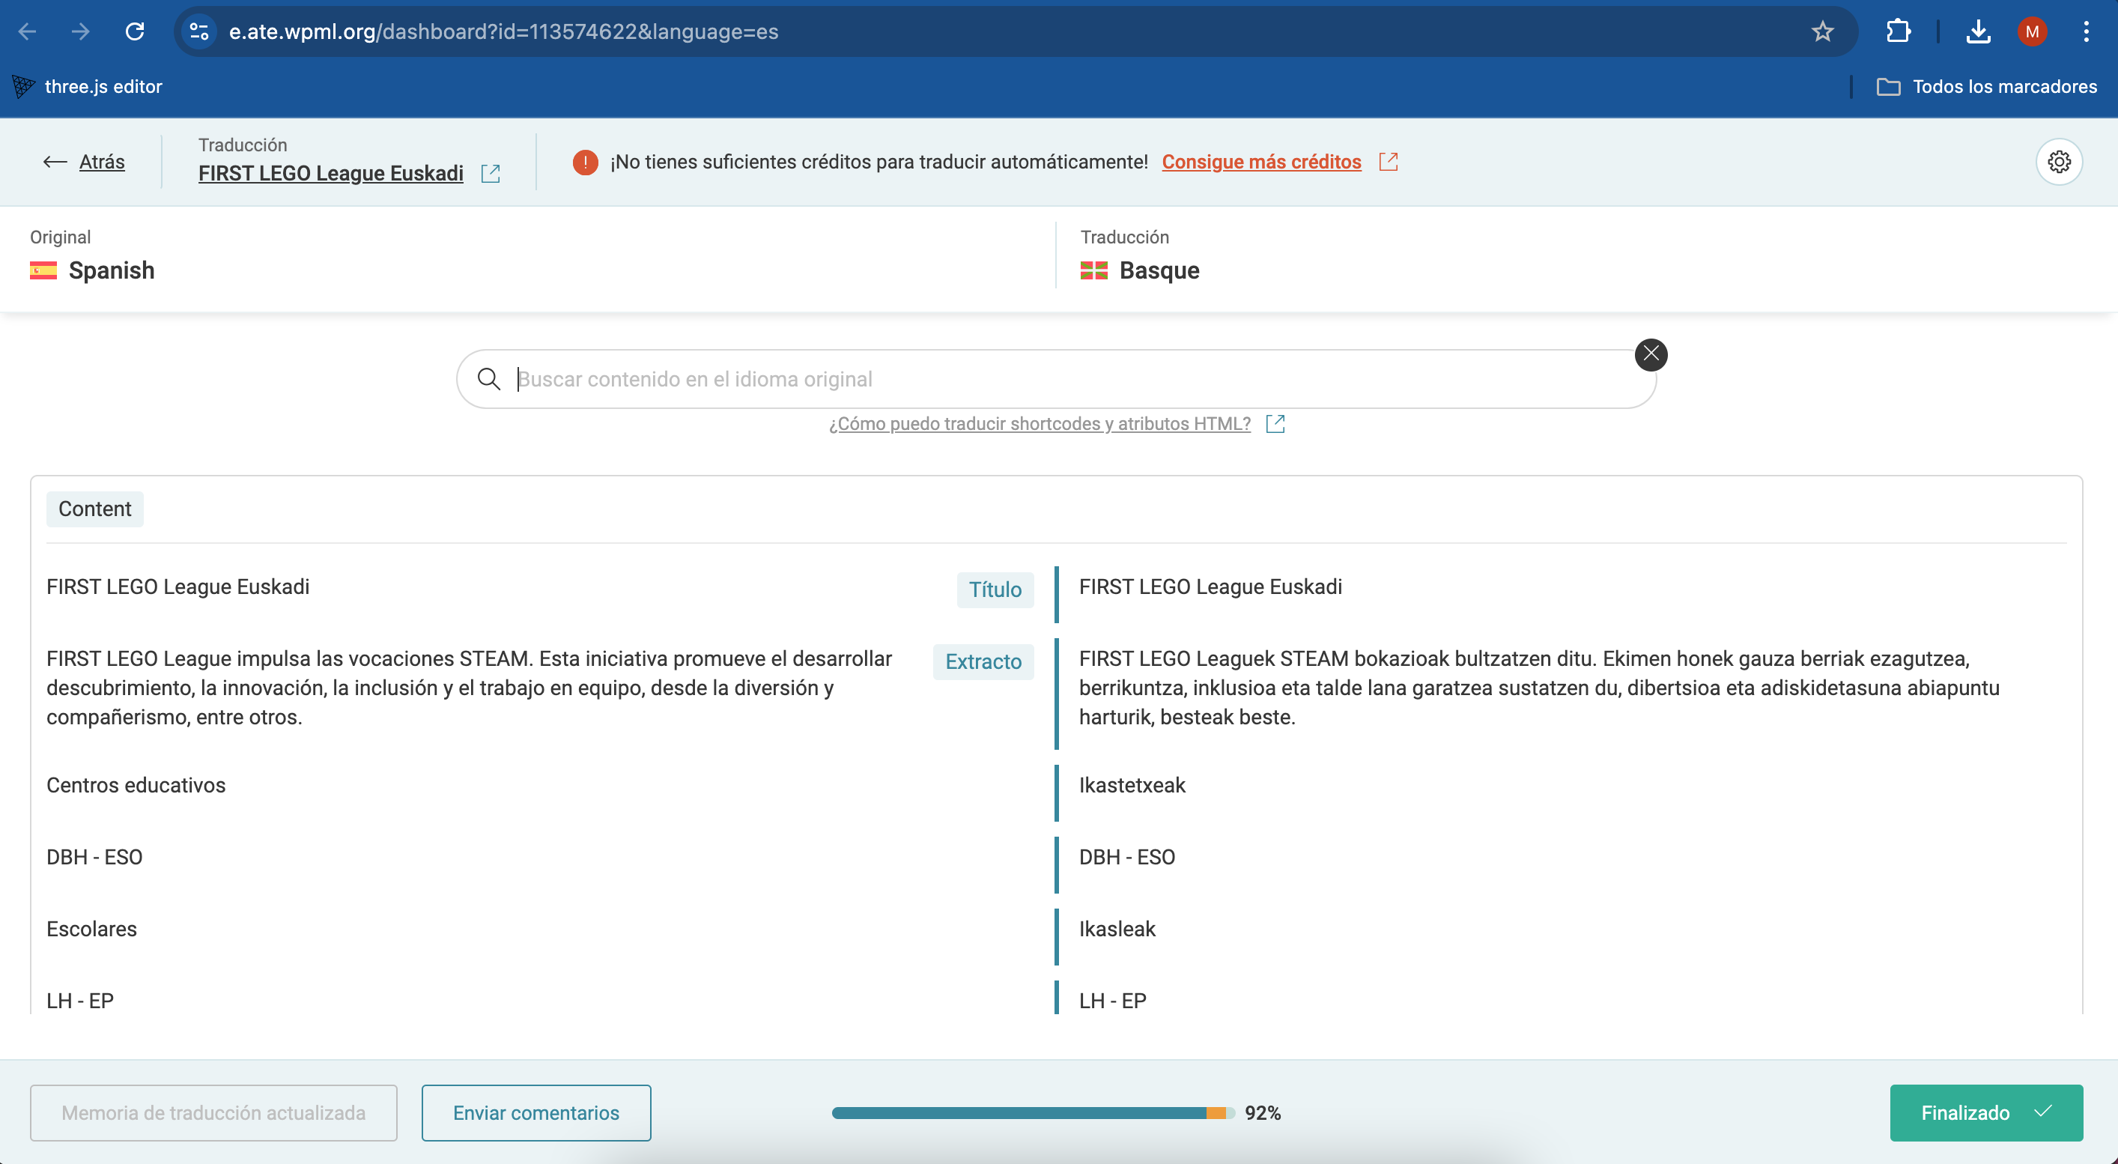Open external link icon next to page title
Screen dimensions: 2118x1164
491,174
